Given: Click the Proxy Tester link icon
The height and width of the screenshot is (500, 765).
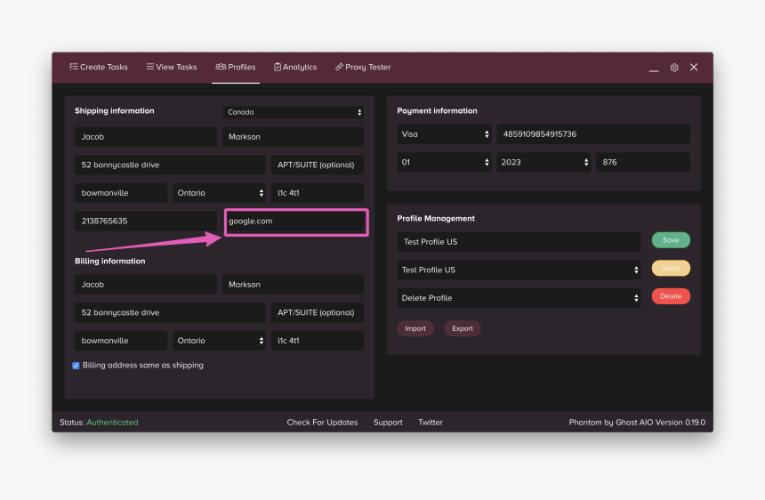Looking at the screenshot, I should (339, 67).
